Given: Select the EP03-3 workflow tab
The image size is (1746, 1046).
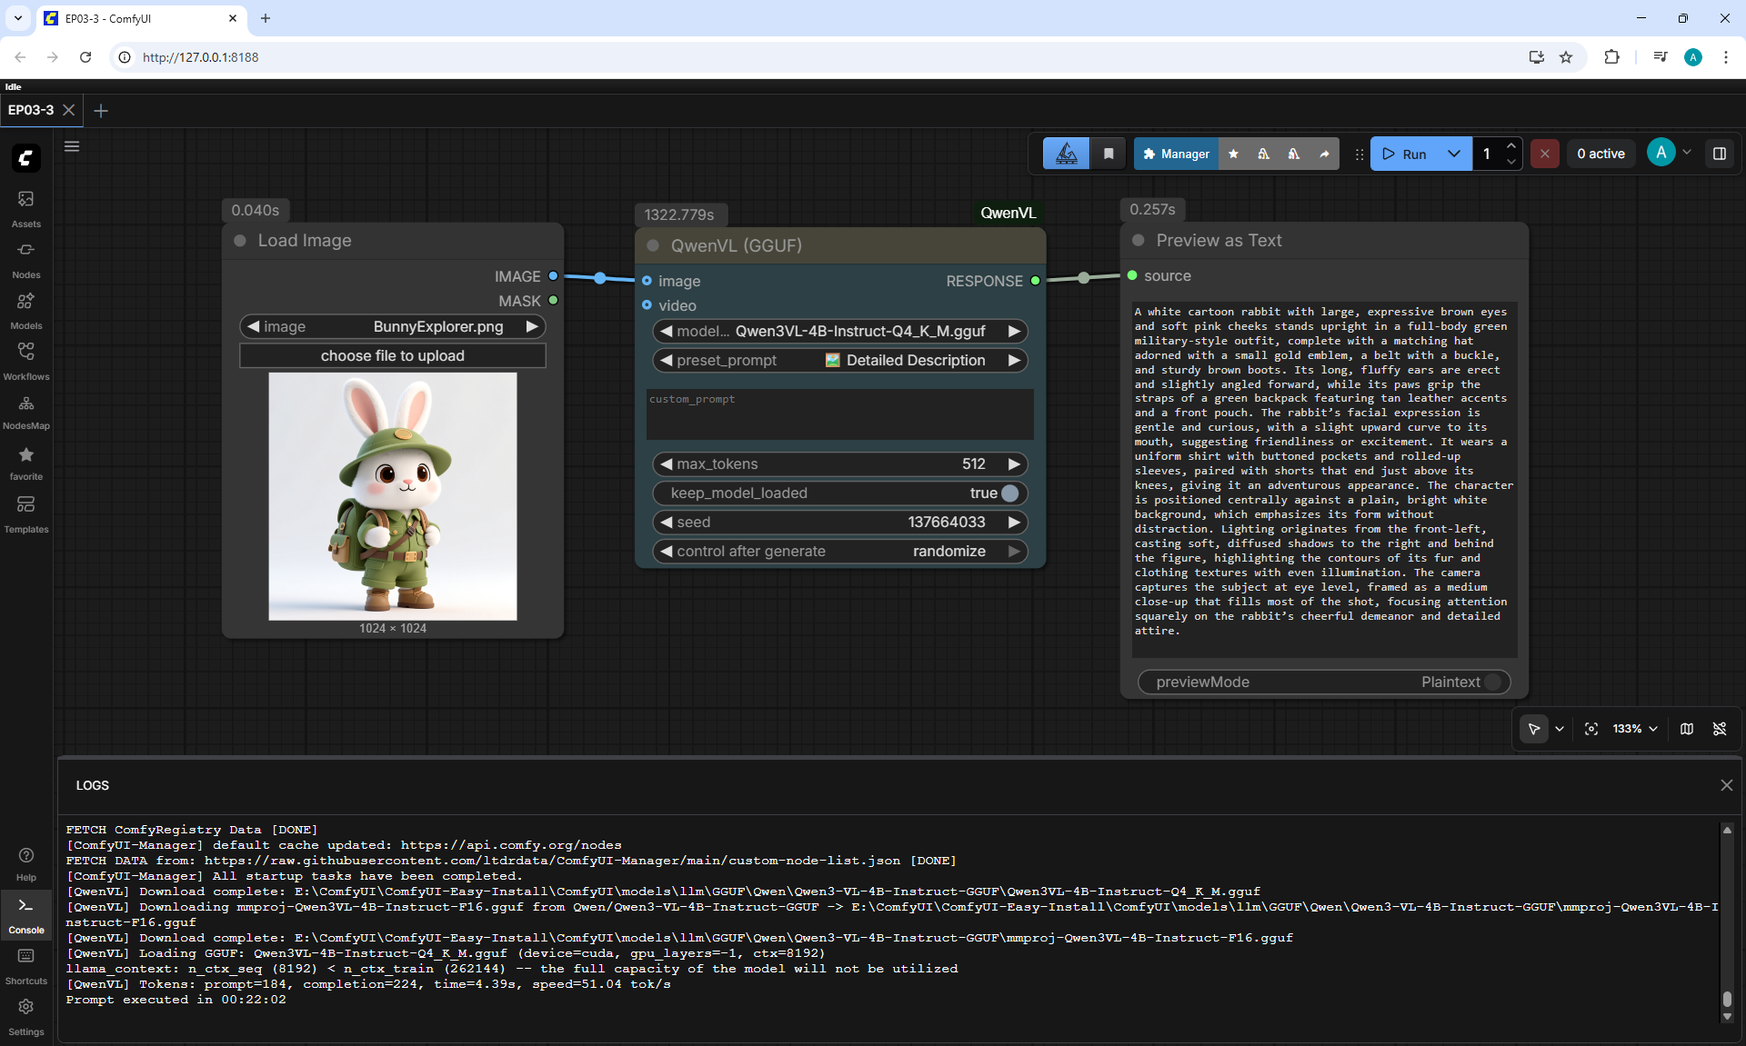Looking at the screenshot, I should [31, 110].
